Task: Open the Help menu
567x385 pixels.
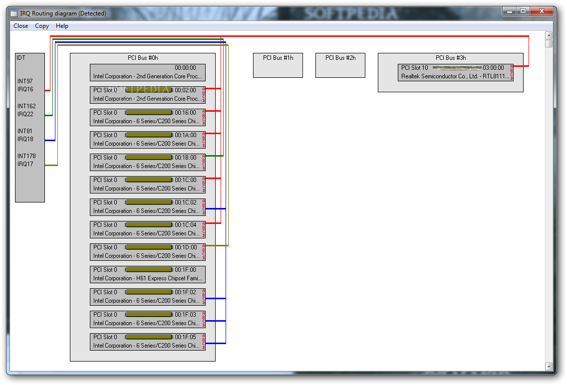Action: (x=62, y=26)
